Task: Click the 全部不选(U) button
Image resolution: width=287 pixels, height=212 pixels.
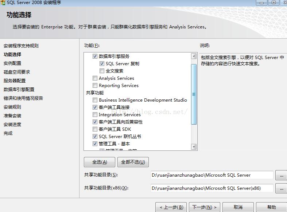Action: pyautogui.click(x=133, y=162)
